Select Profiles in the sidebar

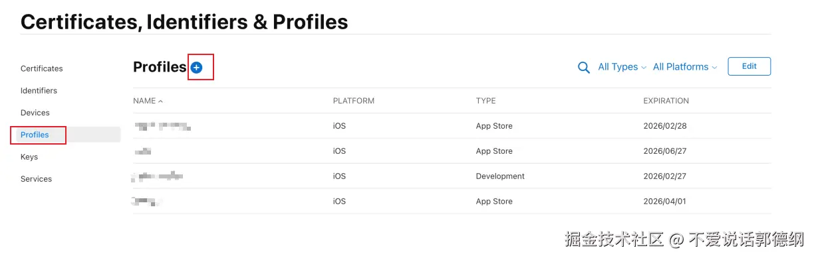coord(35,135)
